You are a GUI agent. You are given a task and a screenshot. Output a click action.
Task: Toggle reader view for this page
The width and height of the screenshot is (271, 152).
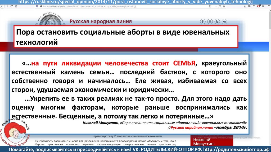pyautogui.click(x=210, y=6)
